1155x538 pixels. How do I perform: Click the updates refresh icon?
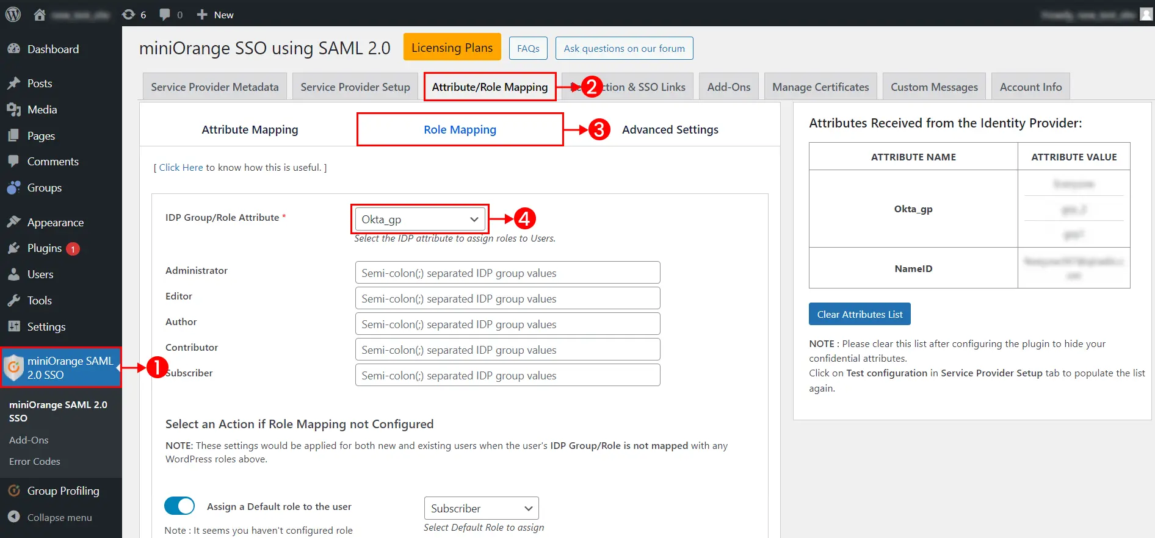(x=128, y=15)
